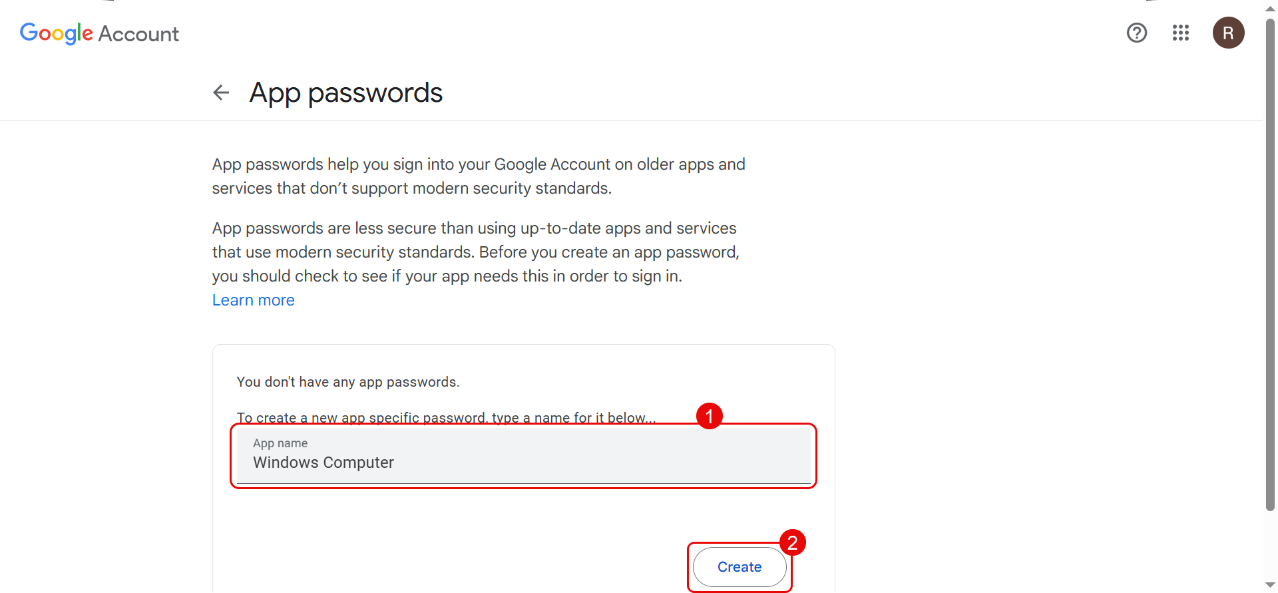The width and height of the screenshot is (1278, 593).
Task: Click the back arrow beside "App passwords"
Action: [x=220, y=93]
